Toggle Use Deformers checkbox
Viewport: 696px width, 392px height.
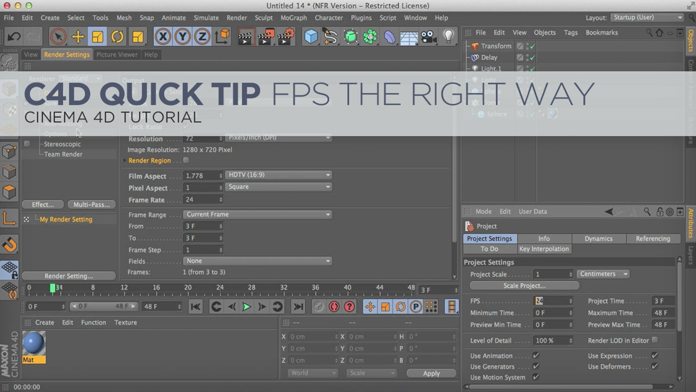tap(655, 366)
